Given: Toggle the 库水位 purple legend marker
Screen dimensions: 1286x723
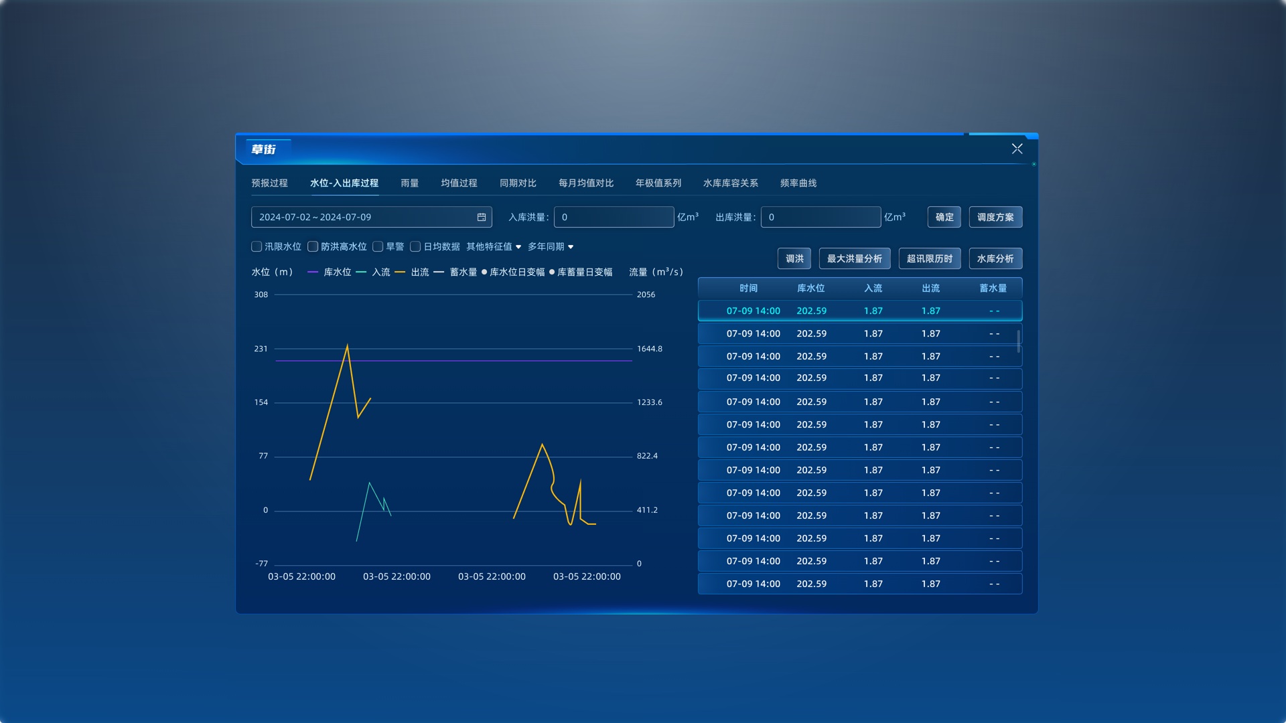Looking at the screenshot, I should point(312,272).
